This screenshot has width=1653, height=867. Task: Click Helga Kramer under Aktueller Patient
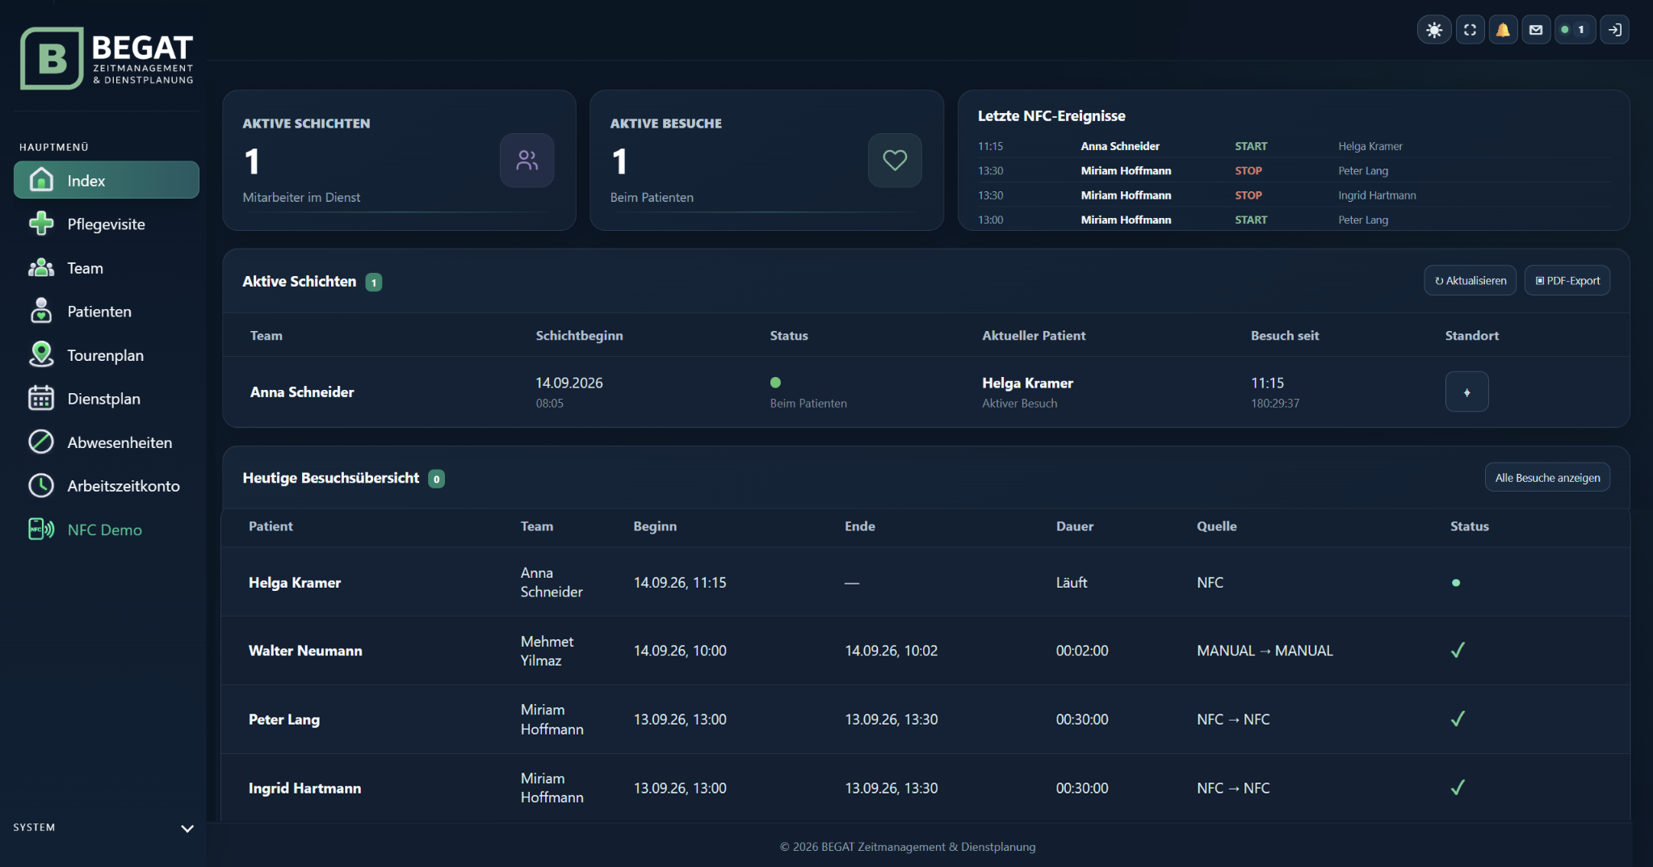coord(1027,383)
